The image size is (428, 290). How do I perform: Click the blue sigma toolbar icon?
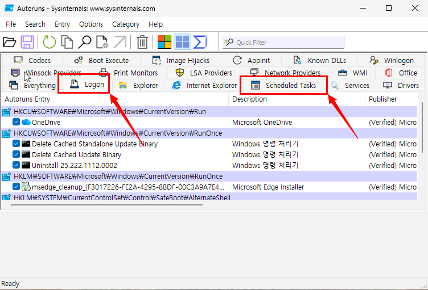point(200,42)
